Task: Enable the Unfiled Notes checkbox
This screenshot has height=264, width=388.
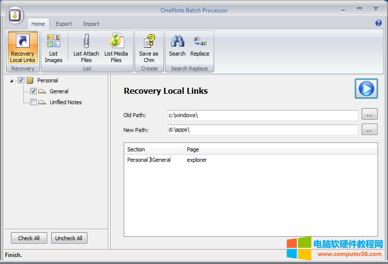Action: coord(33,102)
